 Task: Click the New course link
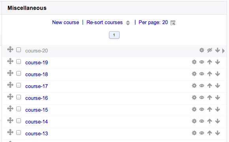pyautogui.click(x=66, y=22)
